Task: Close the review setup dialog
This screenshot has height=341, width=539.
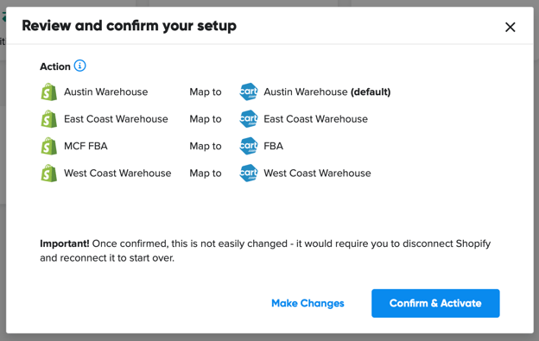Action: click(510, 27)
